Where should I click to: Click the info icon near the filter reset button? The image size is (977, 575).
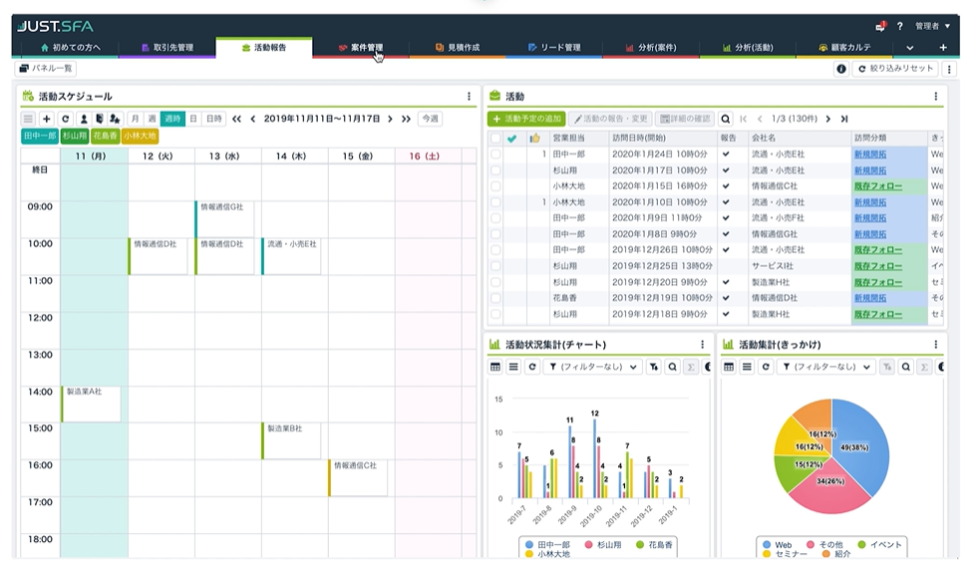pyautogui.click(x=841, y=69)
